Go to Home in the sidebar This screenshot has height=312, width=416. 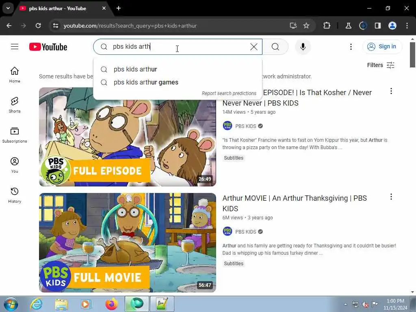click(x=15, y=75)
